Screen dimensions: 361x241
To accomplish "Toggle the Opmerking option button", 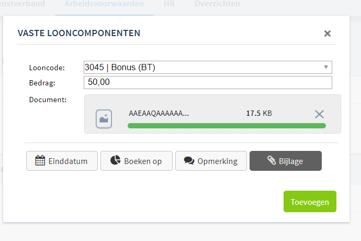I will (x=211, y=161).
